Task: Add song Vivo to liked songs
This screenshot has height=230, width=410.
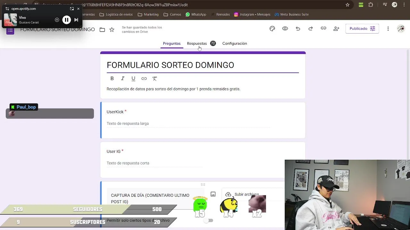Action: [x=57, y=20]
